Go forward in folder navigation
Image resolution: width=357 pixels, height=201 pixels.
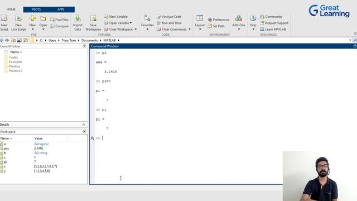pos(7,40)
